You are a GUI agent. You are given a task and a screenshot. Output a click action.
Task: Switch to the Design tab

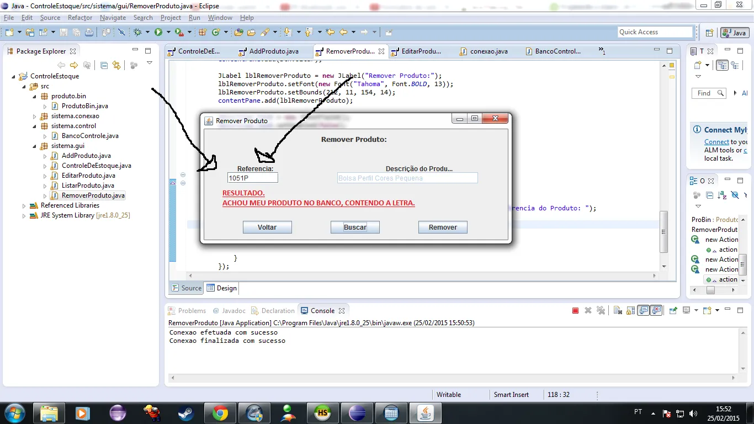(x=221, y=288)
